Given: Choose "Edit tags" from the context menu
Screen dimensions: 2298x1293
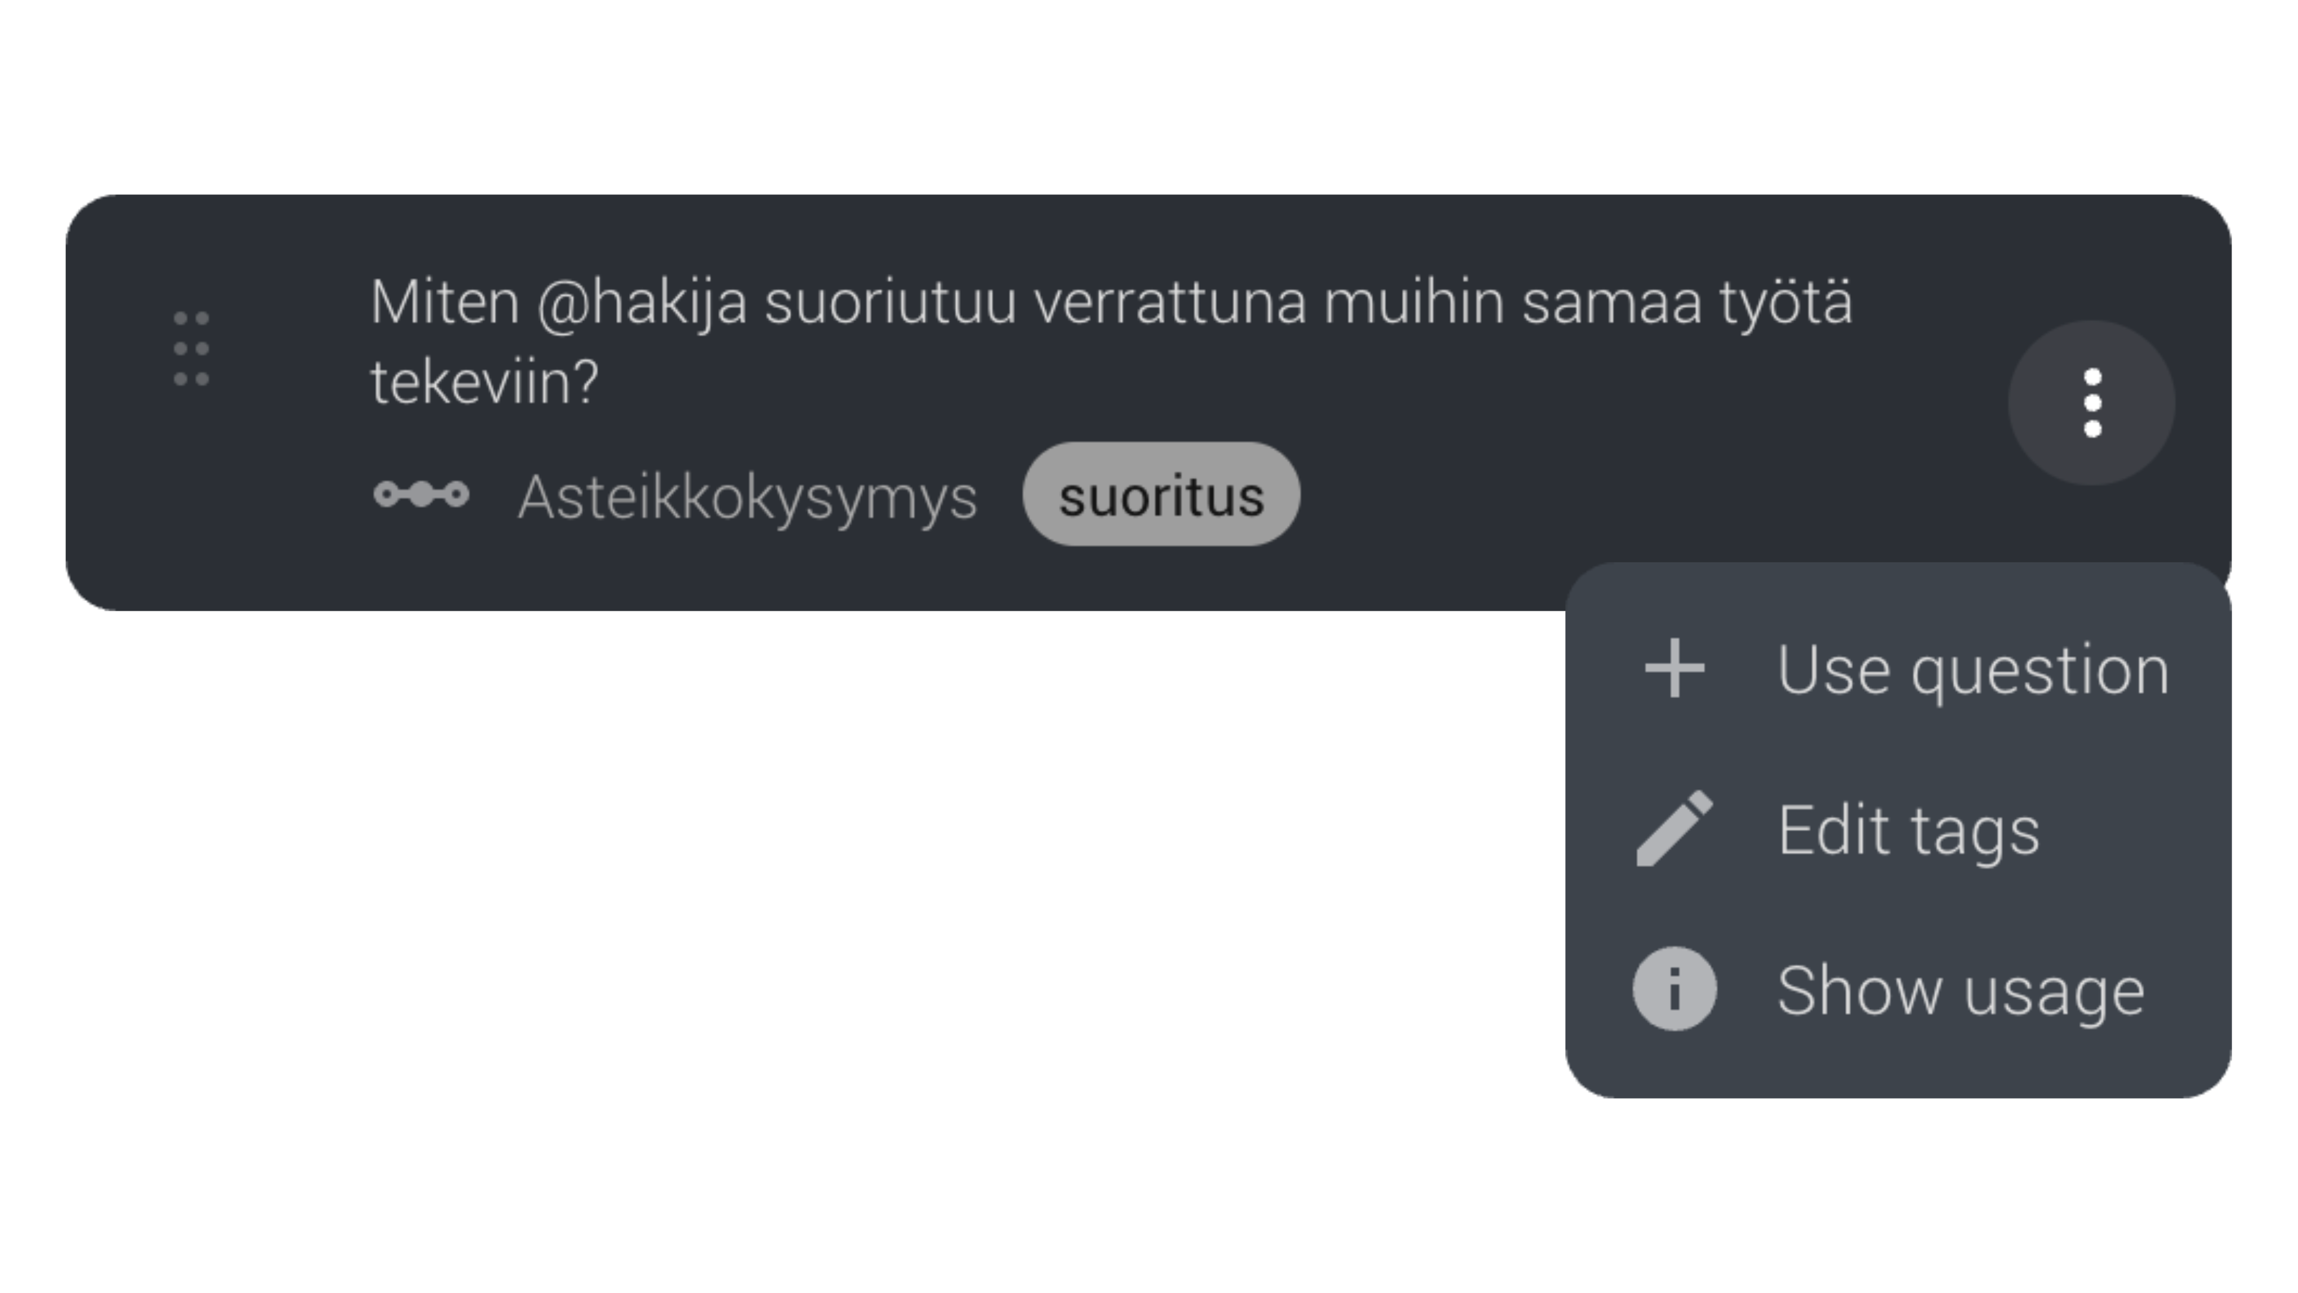Looking at the screenshot, I should click(1908, 830).
